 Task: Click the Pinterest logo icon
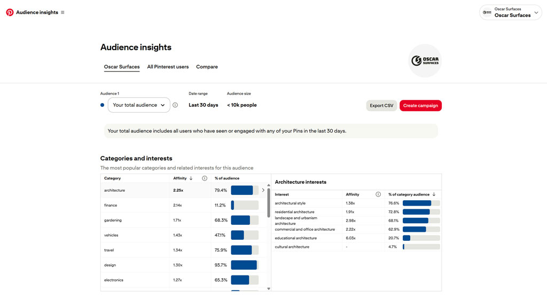point(10,12)
